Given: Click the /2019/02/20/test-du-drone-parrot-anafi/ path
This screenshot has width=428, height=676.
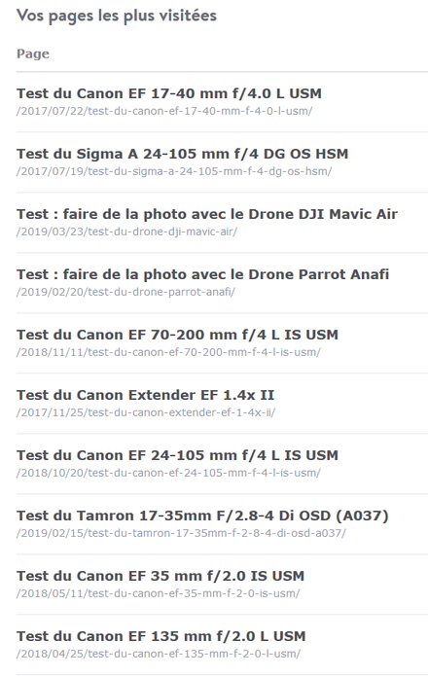Looking at the screenshot, I should [125, 293].
